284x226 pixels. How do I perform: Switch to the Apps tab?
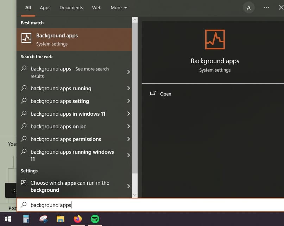click(x=45, y=8)
